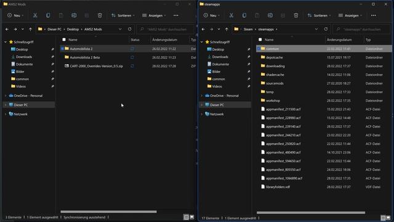
Task: Go forward in steamapps window
Action: point(212,29)
